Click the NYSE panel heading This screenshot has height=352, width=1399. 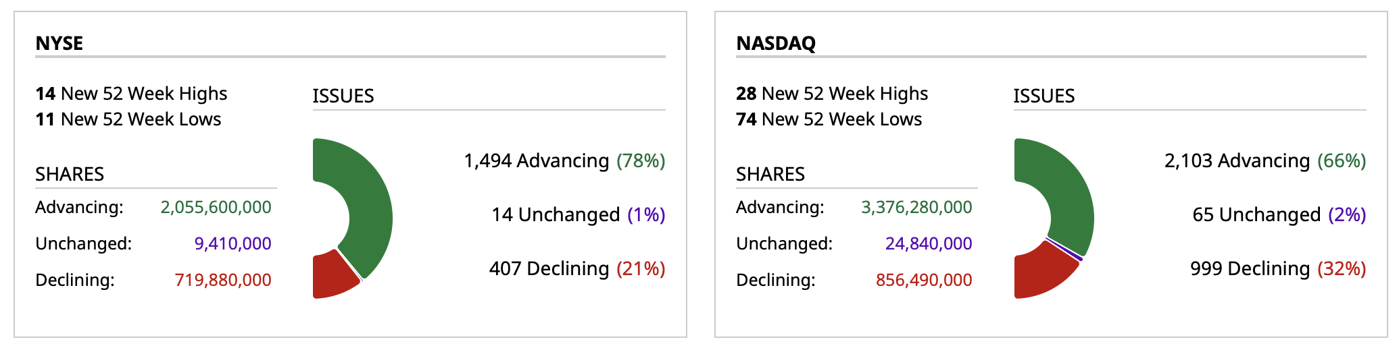[x=59, y=43]
